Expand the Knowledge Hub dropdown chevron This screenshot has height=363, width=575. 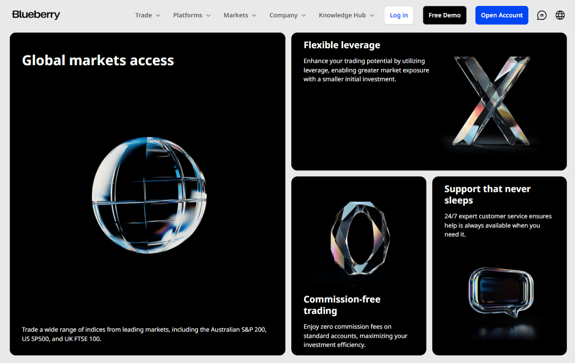[372, 15]
